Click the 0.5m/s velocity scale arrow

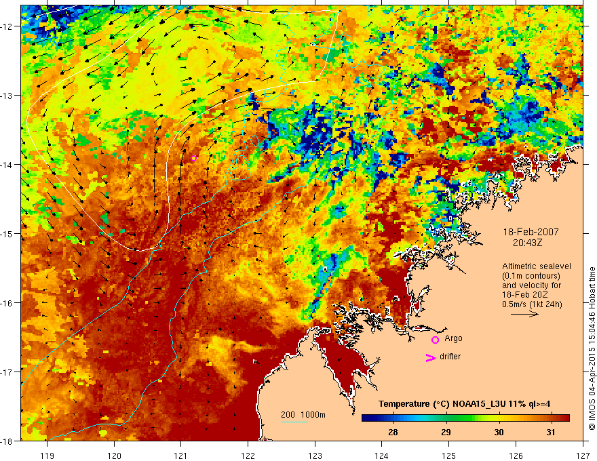pyautogui.click(x=524, y=314)
